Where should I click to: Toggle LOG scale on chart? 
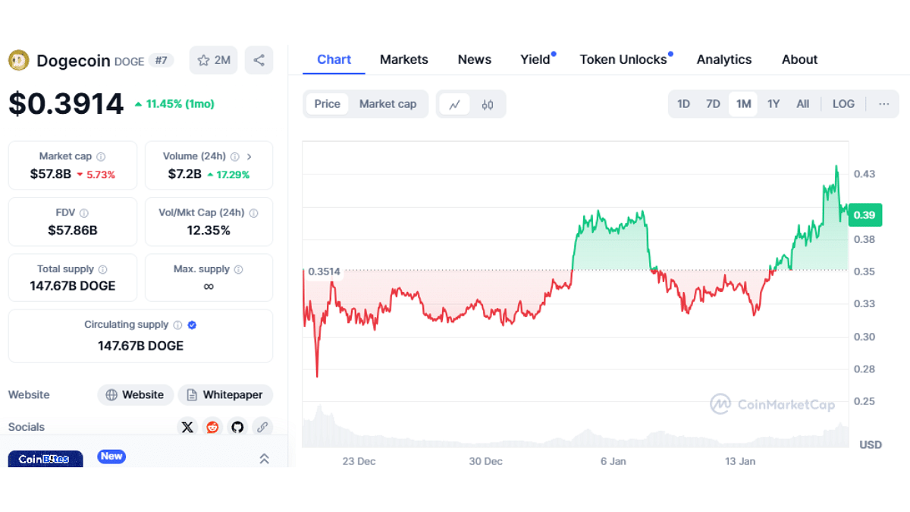click(x=843, y=104)
